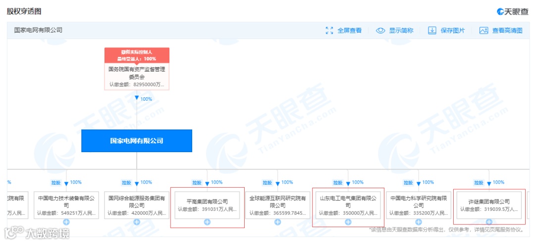Expand 许继集团有限公司 plus icon
This screenshot has height=243, width=535.
pyautogui.click(x=489, y=222)
